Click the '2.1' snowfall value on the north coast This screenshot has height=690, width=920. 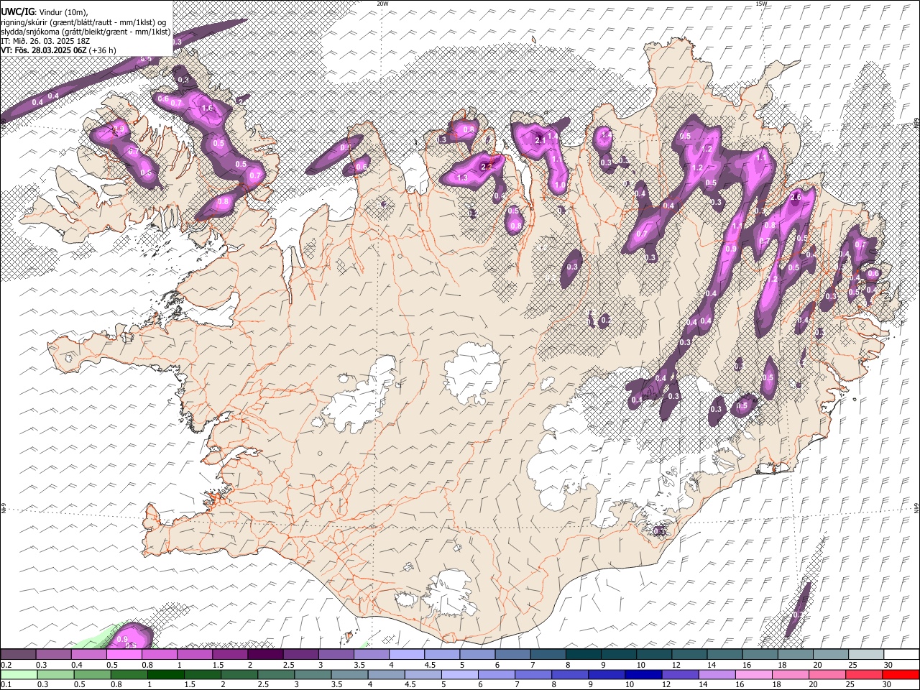pyautogui.click(x=540, y=140)
